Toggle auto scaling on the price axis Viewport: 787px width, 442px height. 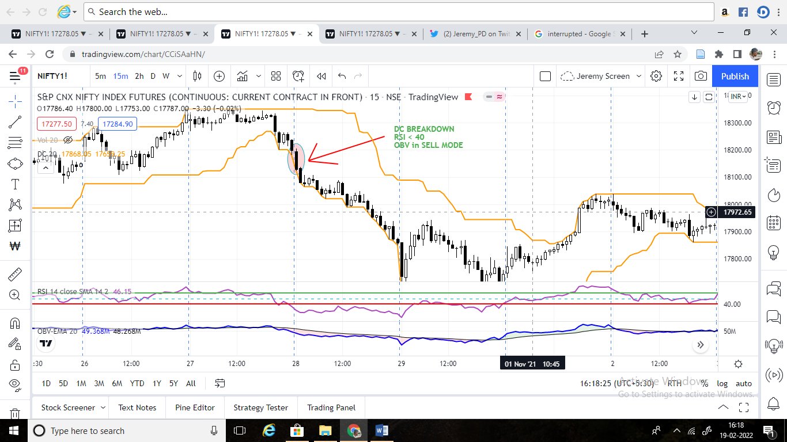744,383
